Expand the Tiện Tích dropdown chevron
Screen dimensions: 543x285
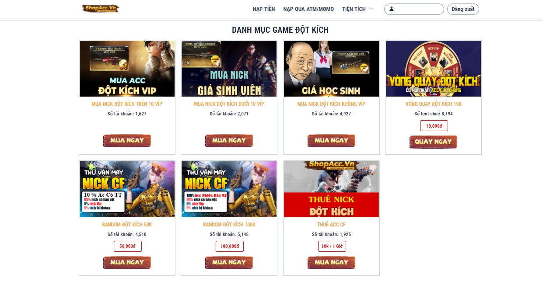tap(371, 9)
